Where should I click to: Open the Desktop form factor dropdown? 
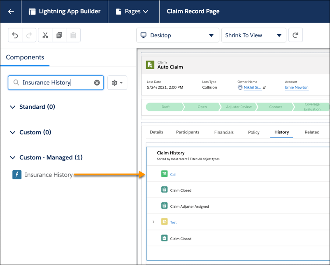click(x=178, y=35)
